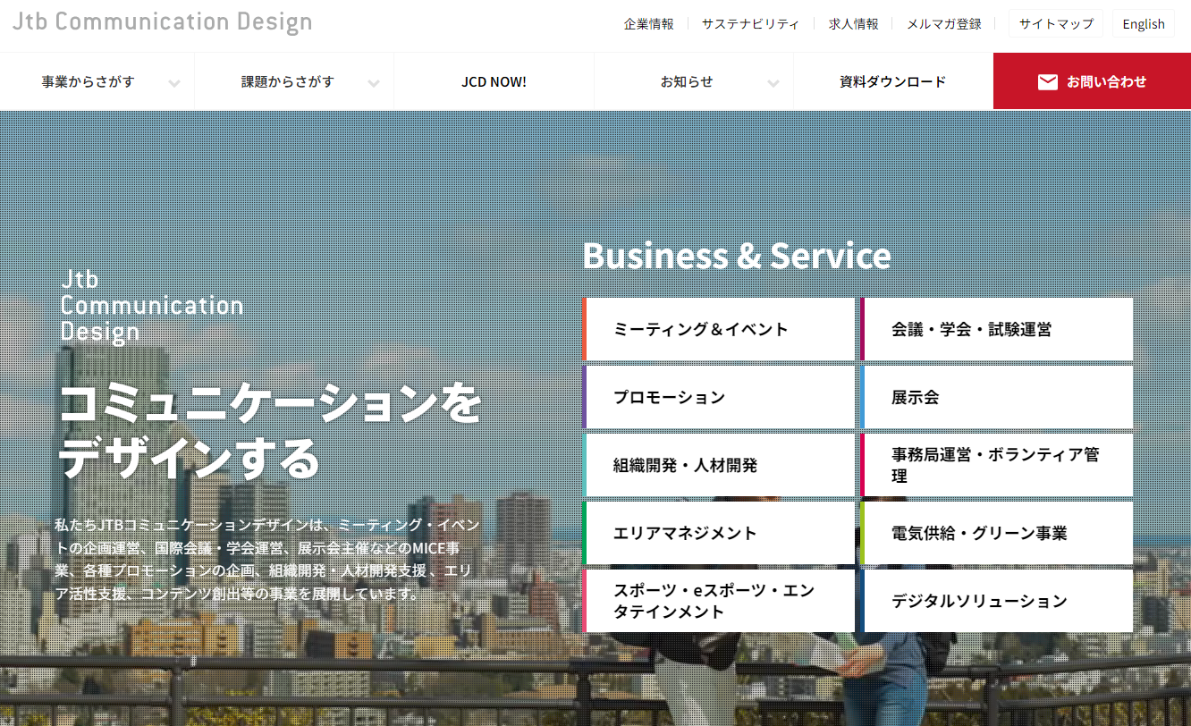Open 求人情報 link

pyautogui.click(x=854, y=24)
